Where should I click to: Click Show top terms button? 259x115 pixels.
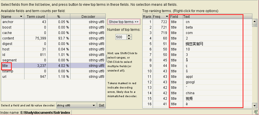point(124,22)
